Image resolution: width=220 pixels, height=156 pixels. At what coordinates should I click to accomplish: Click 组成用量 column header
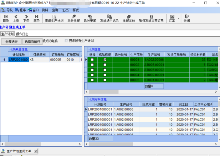pos(149,105)
